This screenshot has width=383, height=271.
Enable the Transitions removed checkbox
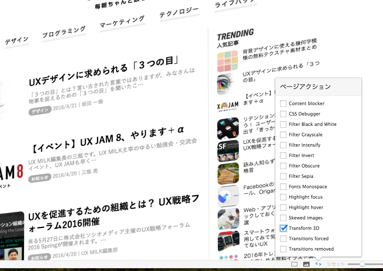283,249
